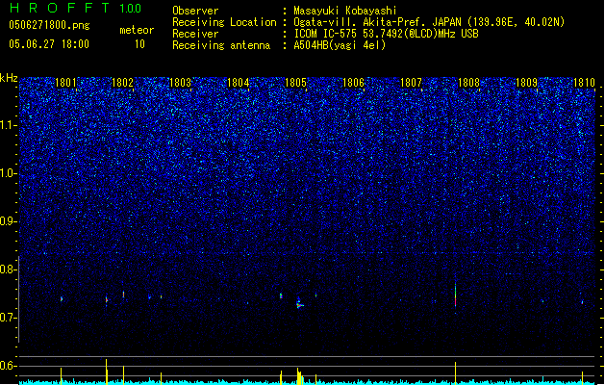Click the Receiving Location value text

(429, 22)
